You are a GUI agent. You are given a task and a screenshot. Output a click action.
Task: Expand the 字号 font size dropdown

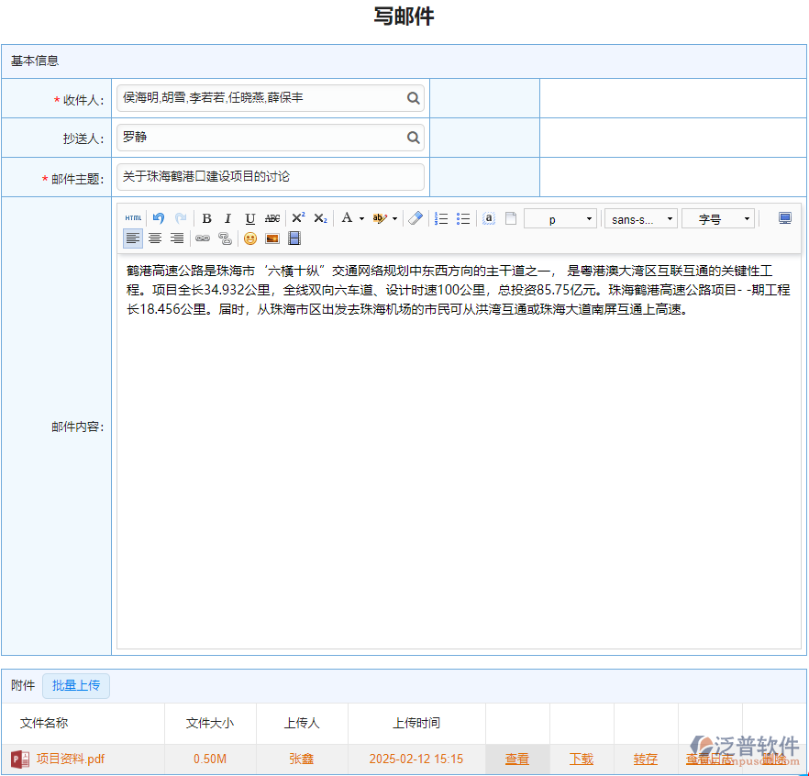coord(718,218)
